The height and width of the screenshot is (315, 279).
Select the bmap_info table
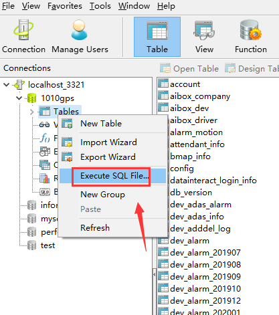[190, 156]
